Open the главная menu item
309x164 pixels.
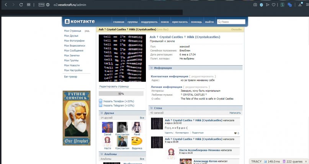pos(119,22)
